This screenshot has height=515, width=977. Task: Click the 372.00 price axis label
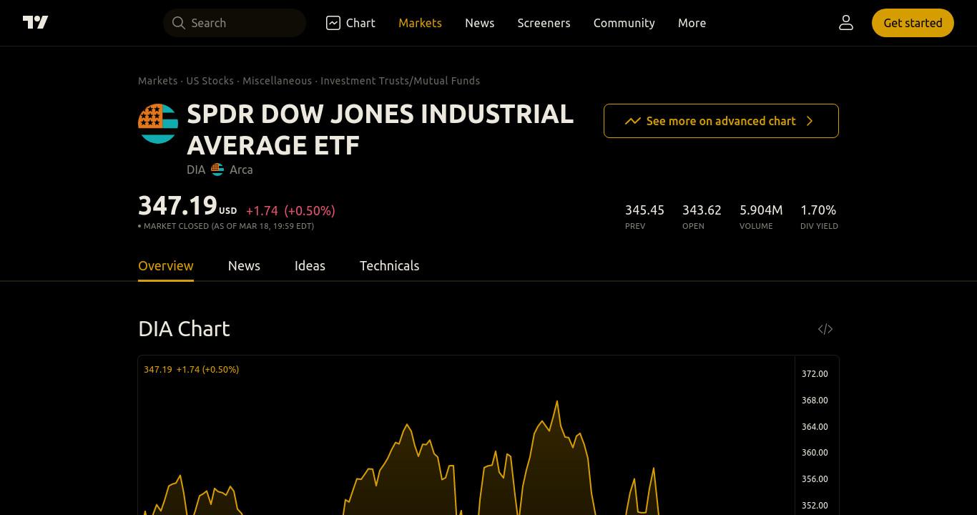pos(815,374)
